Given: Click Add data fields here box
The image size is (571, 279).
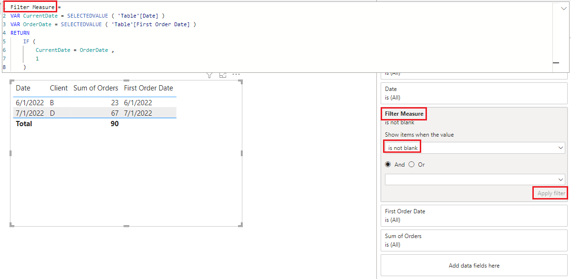Looking at the screenshot, I should (474, 266).
